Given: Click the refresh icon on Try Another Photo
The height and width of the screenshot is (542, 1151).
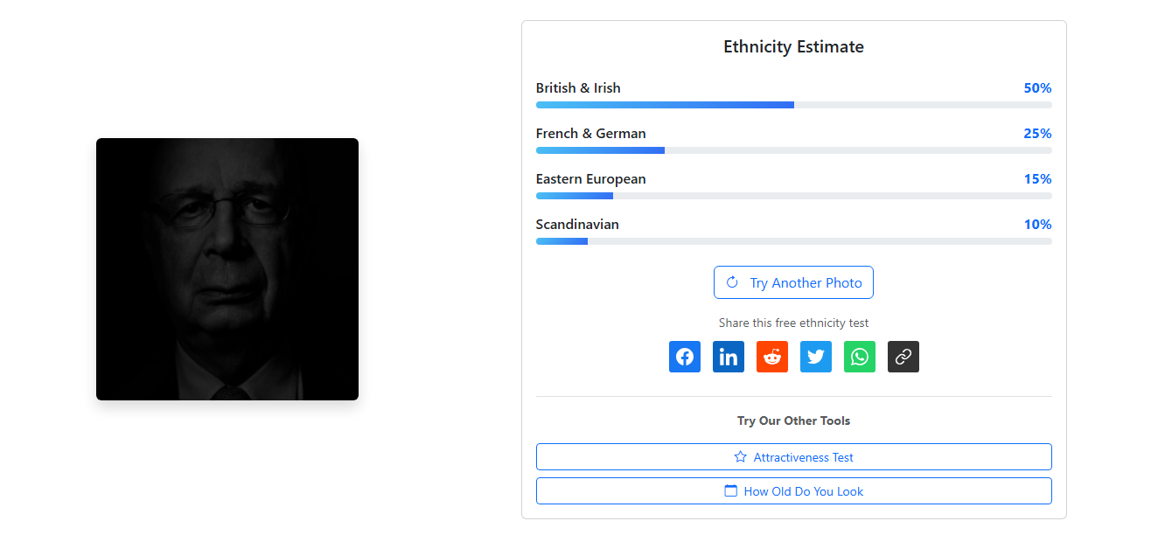Looking at the screenshot, I should tap(733, 282).
